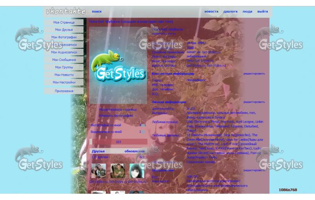Viewport: 315px width, 200px height.
Task: Edit the Личная информация section
Action: pyautogui.click(x=254, y=102)
